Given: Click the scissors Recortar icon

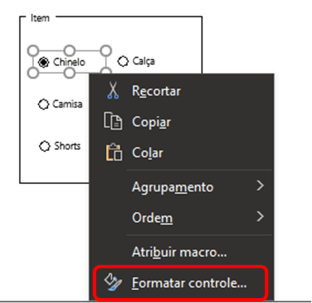Looking at the screenshot, I should [113, 90].
